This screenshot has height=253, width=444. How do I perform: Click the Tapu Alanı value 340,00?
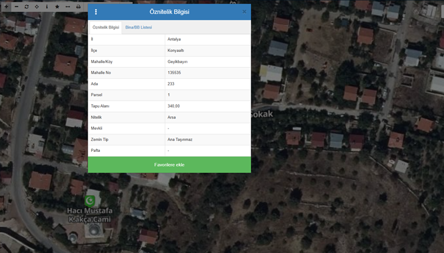[174, 106]
